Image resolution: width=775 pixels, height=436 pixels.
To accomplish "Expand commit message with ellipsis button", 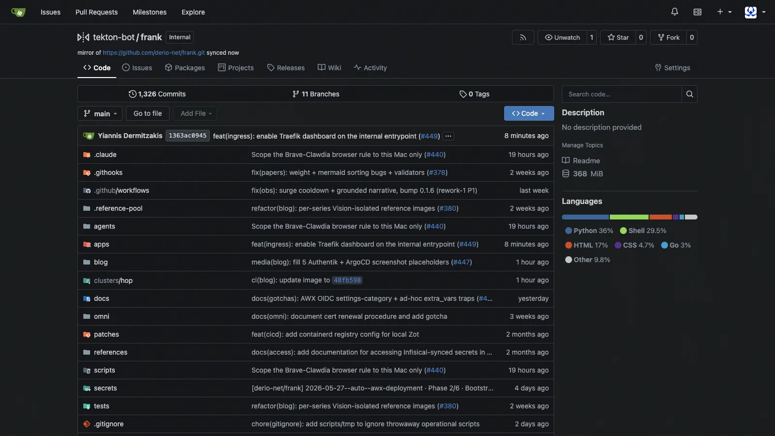I will [449, 136].
